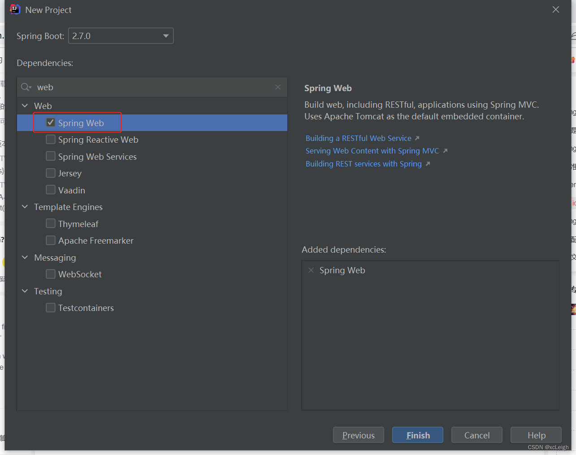576x455 pixels.
Task: Select the Spring Web Services label
Action: click(x=97, y=157)
